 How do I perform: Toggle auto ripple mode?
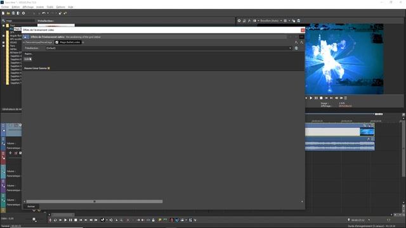182,220
